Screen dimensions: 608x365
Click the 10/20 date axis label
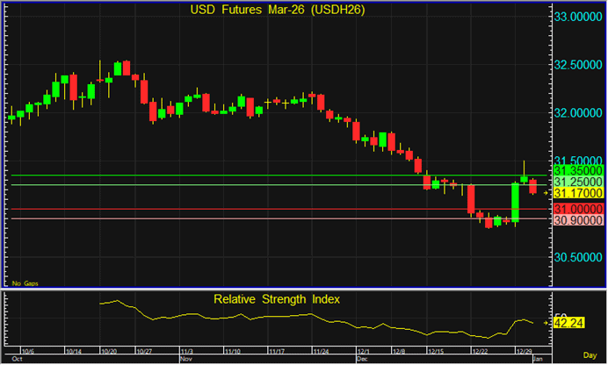click(109, 350)
